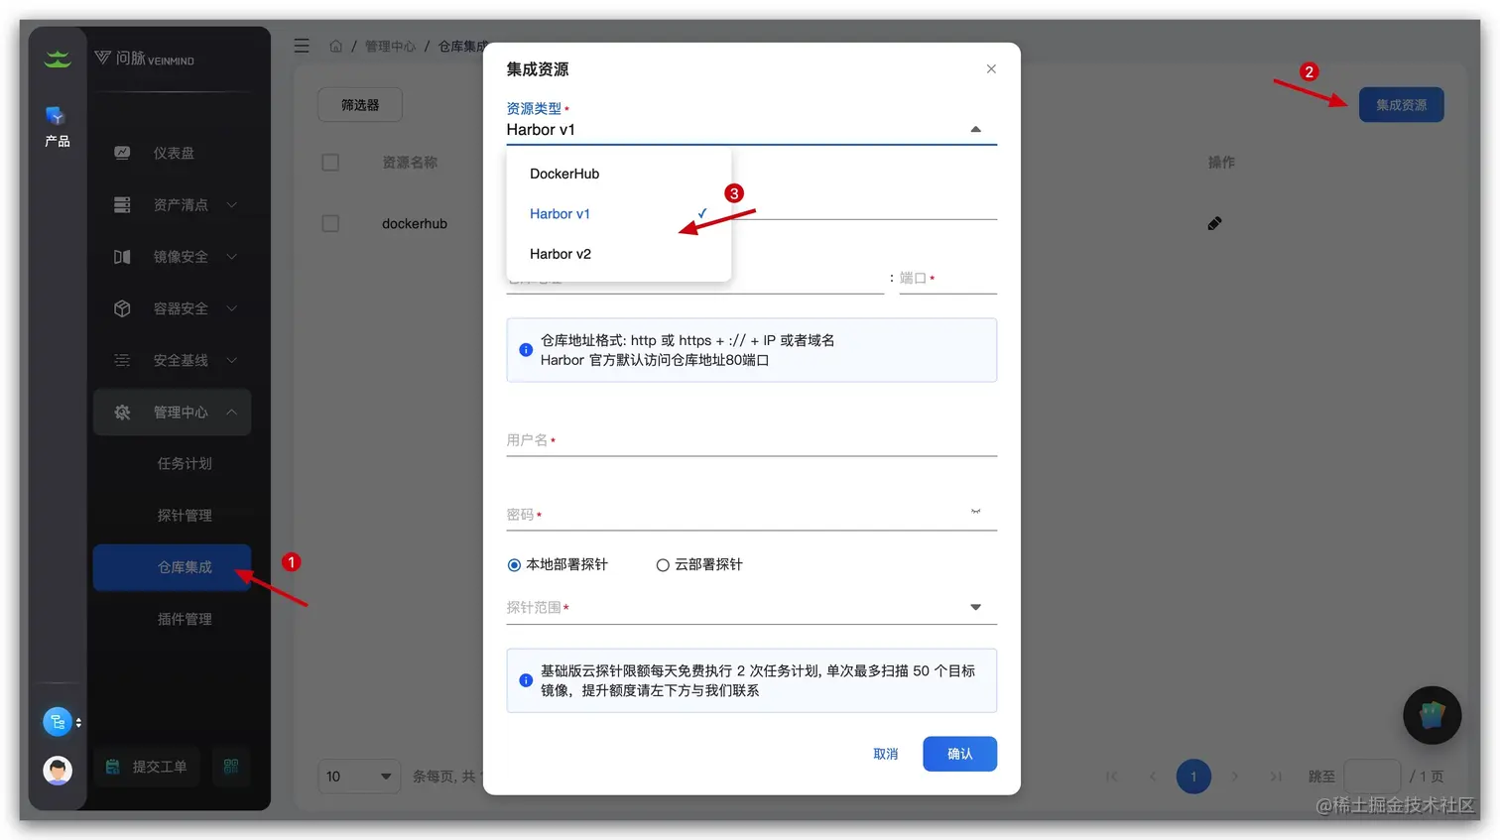The image size is (1500, 840).
Task: Focus the 用户名 input field
Action: 751,440
